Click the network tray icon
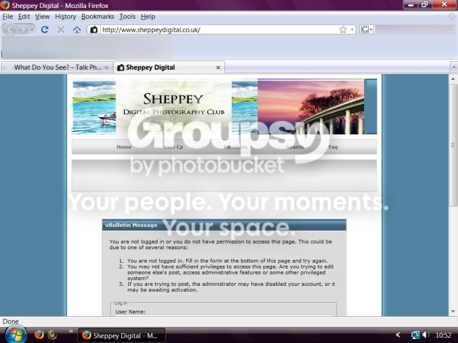Image resolution: width=458 pixels, height=343 pixels. coord(415,335)
